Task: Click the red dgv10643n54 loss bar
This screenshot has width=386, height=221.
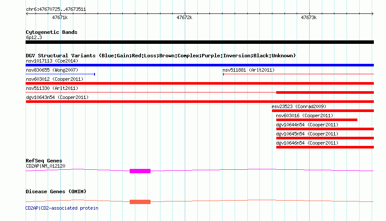Action: coord(200,102)
